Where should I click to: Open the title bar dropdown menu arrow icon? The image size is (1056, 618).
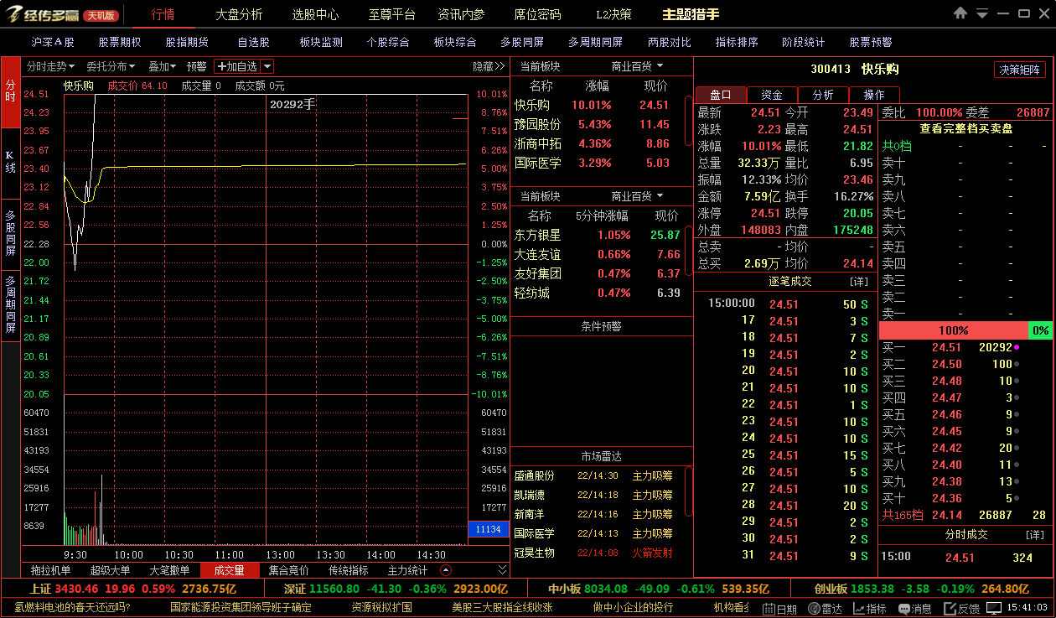(x=982, y=13)
